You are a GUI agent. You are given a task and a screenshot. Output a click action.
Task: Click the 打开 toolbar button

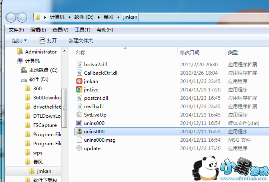click(x=48, y=41)
